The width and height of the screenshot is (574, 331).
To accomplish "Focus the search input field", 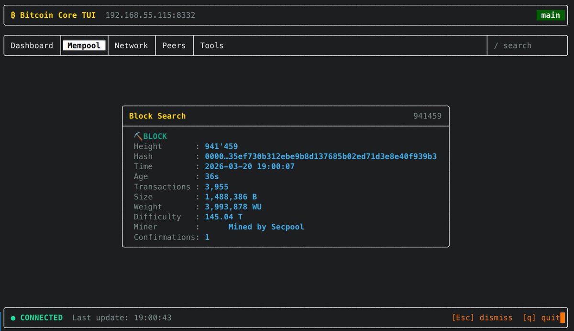I will click(527, 46).
